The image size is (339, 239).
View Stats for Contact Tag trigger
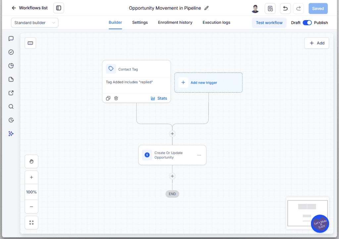[x=159, y=98]
